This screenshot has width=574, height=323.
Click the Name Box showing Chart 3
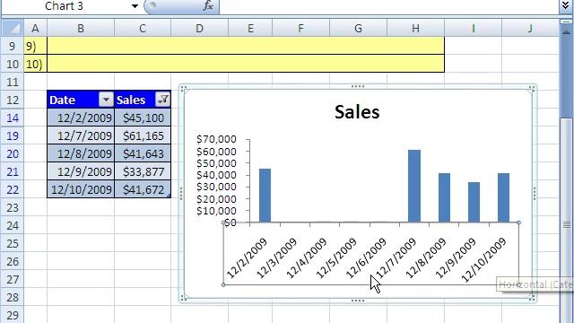(x=65, y=6)
